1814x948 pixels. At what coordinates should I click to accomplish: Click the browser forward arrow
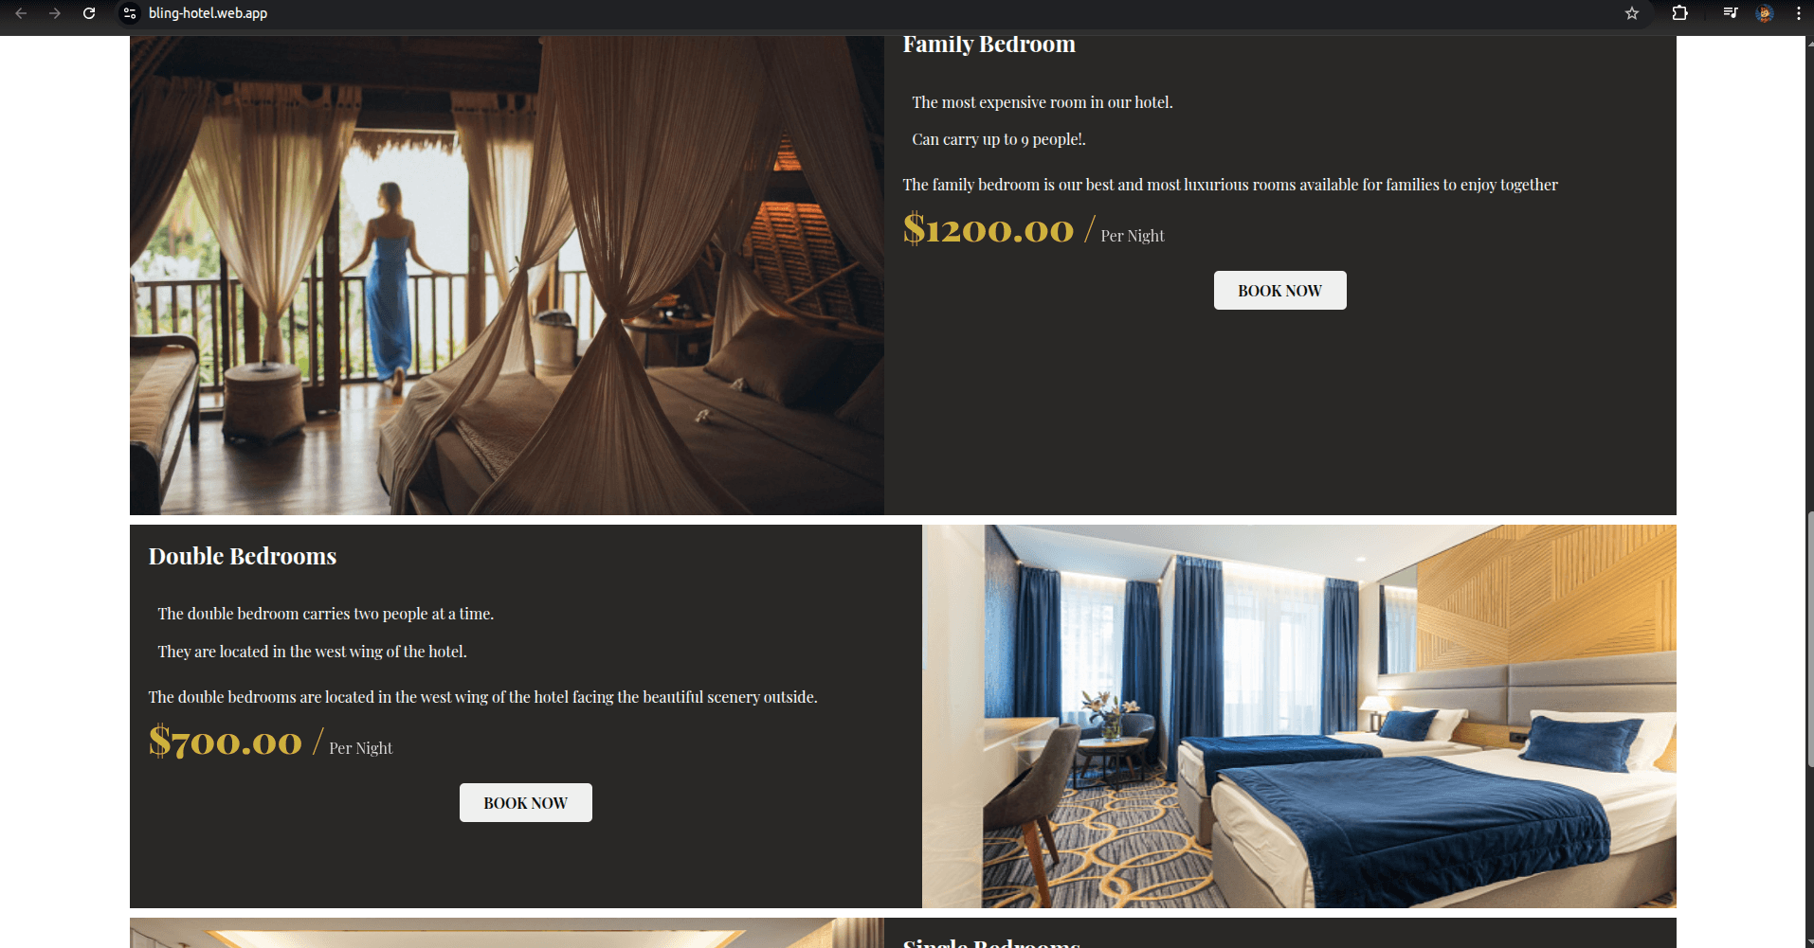click(55, 13)
